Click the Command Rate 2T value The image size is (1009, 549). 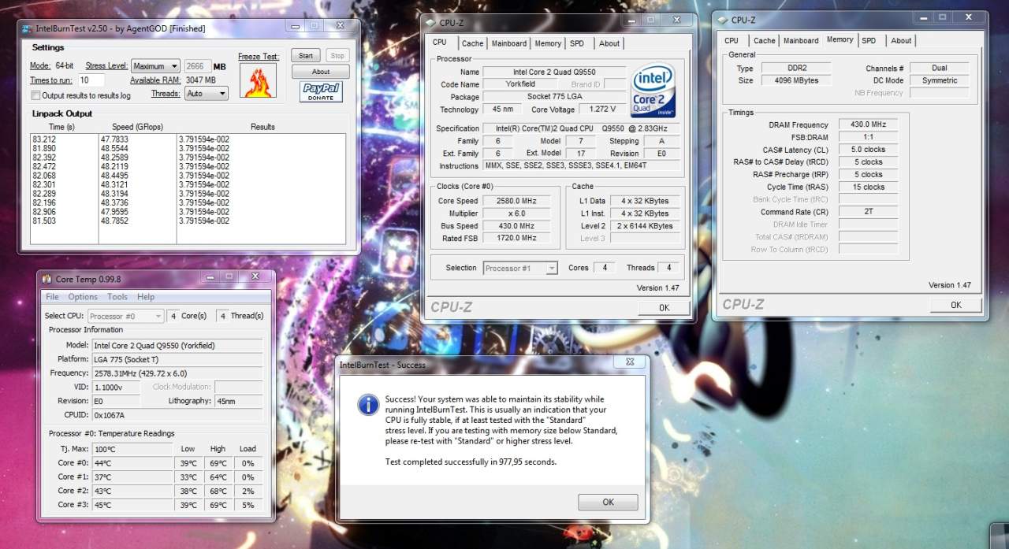point(868,212)
